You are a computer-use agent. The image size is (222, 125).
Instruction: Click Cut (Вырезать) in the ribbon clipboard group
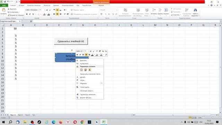point(12,9)
